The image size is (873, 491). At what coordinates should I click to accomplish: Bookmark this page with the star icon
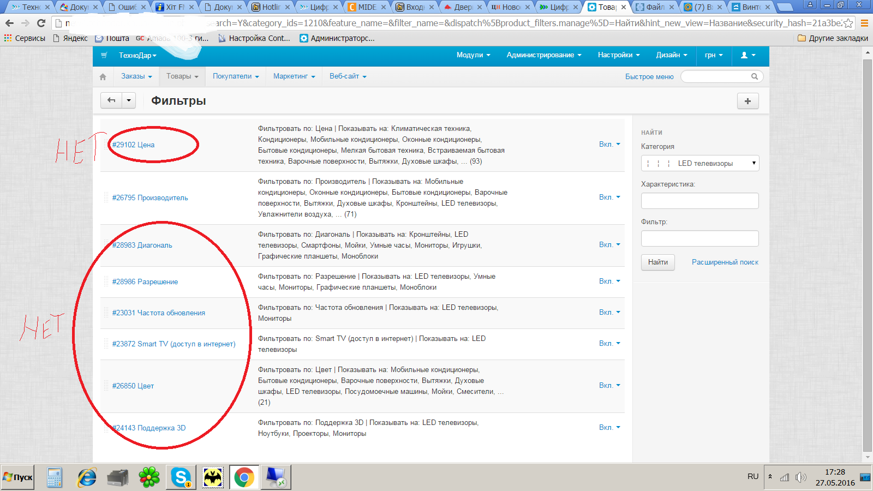pos(848,23)
